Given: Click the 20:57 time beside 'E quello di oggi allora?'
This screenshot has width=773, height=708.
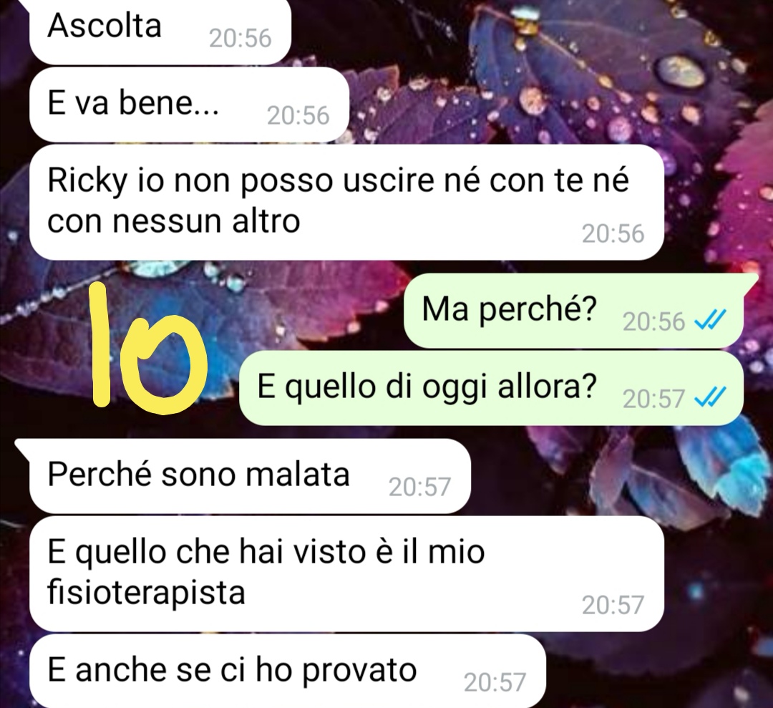Looking at the screenshot, I should pyautogui.click(x=653, y=399).
